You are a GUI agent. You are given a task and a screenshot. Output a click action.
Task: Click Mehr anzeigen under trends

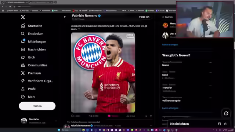[170, 108]
